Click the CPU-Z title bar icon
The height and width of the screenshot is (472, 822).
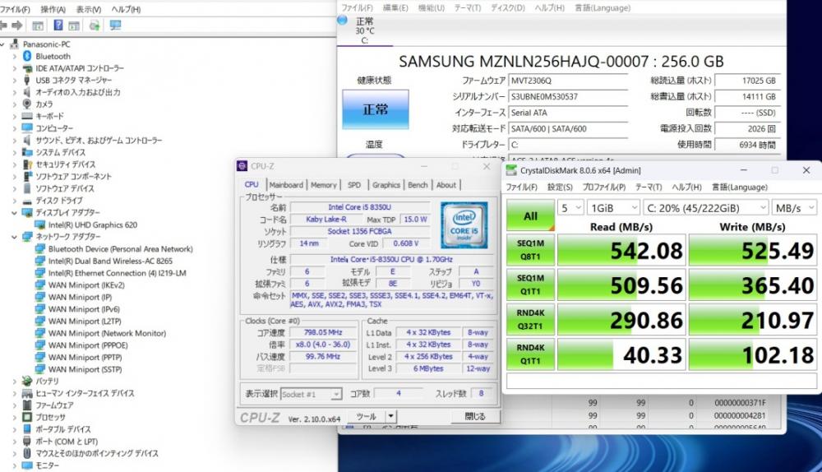point(242,166)
